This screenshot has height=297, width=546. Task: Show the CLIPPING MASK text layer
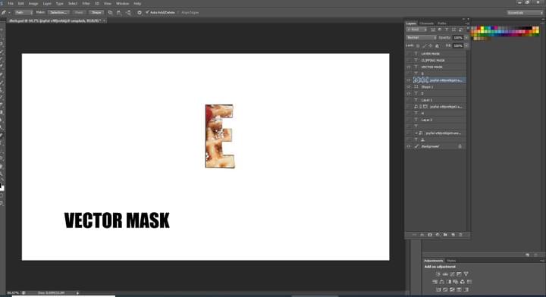click(409, 61)
